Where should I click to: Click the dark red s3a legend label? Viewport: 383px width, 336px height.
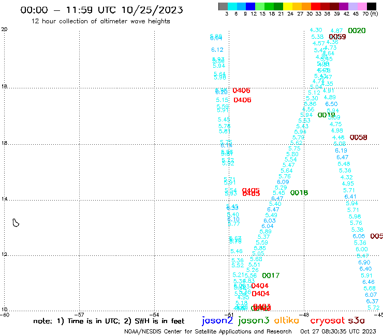(357, 320)
